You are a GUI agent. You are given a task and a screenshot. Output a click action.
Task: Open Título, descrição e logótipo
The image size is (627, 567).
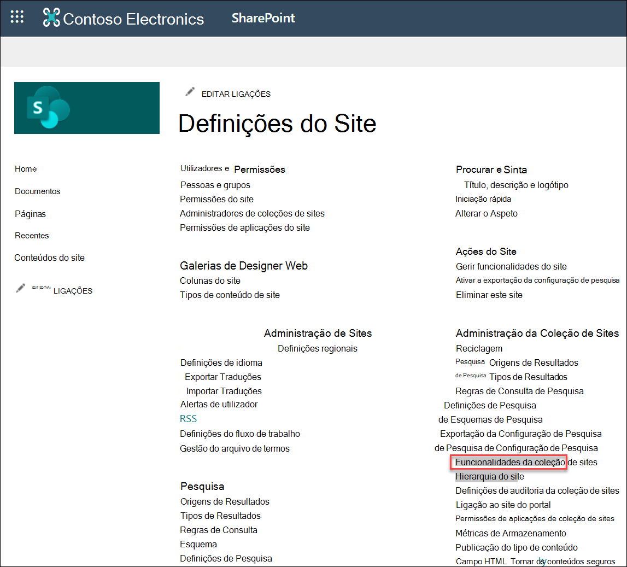pos(516,185)
